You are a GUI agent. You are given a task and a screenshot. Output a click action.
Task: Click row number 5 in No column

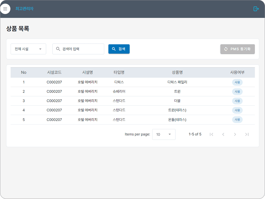click(24, 120)
